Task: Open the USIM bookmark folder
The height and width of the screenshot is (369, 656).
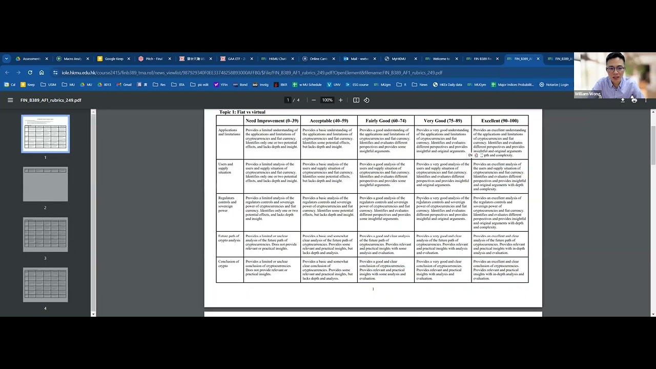Action: click(49, 85)
